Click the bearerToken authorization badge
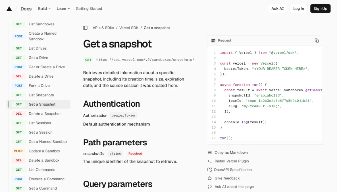 pyautogui.click(x=123, y=115)
